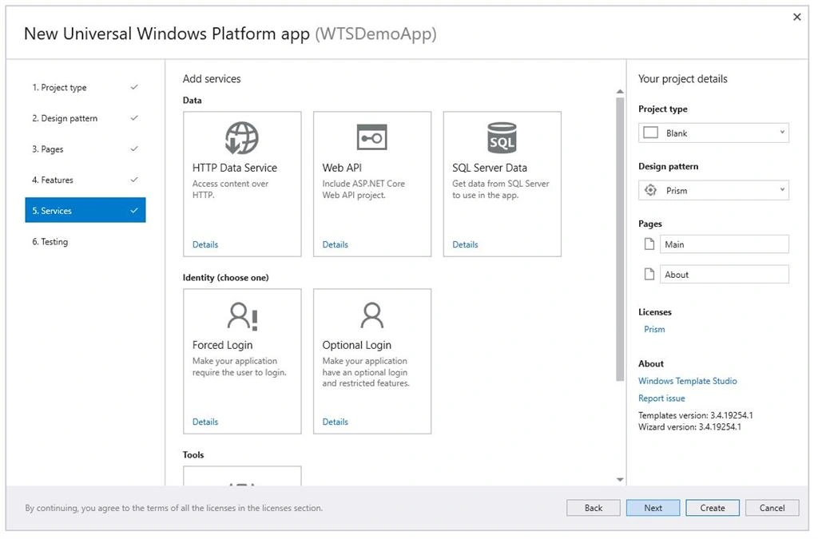818x539 pixels.
Task: Select the HTTP Data Service globe icon
Action: click(x=241, y=138)
